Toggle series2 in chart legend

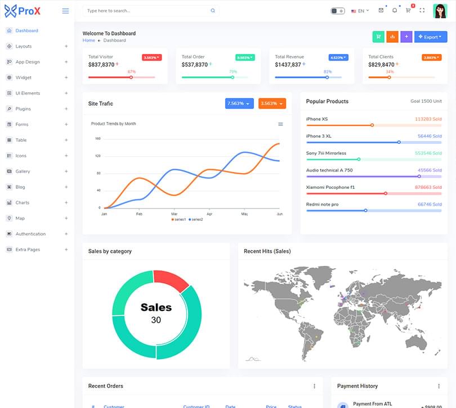(196, 219)
